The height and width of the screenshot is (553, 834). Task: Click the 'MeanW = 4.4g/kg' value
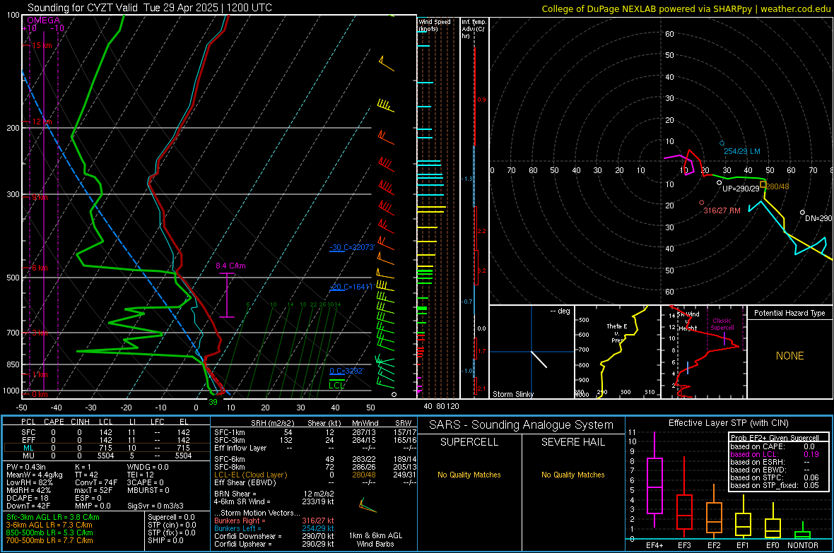(35, 475)
